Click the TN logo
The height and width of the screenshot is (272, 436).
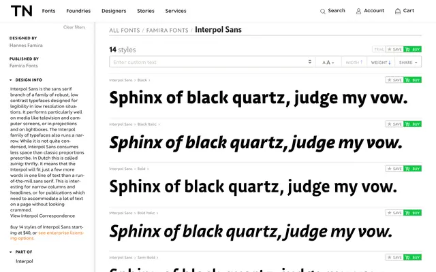pyautogui.click(x=21, y=11)
